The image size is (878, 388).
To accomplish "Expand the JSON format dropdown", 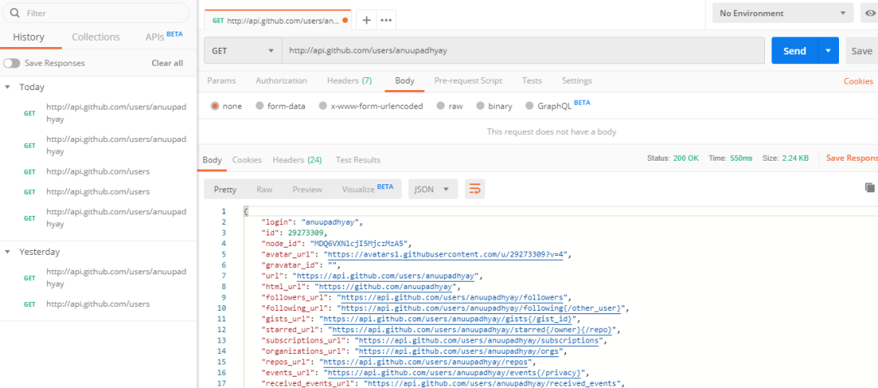I will (x=432, y=189).
